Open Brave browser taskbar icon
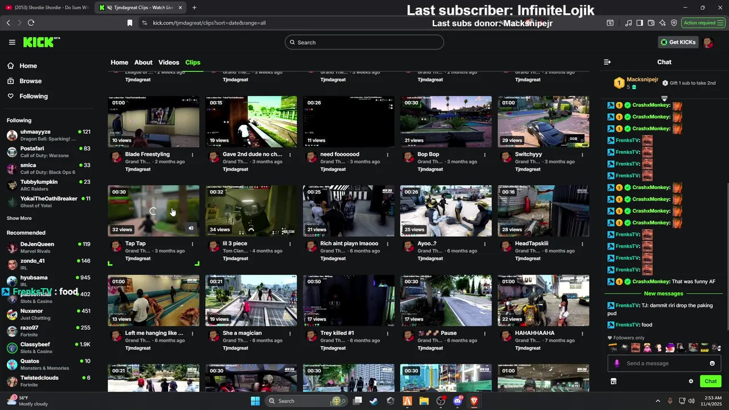This screenshot has height=410, width=729. coord(474,401)
